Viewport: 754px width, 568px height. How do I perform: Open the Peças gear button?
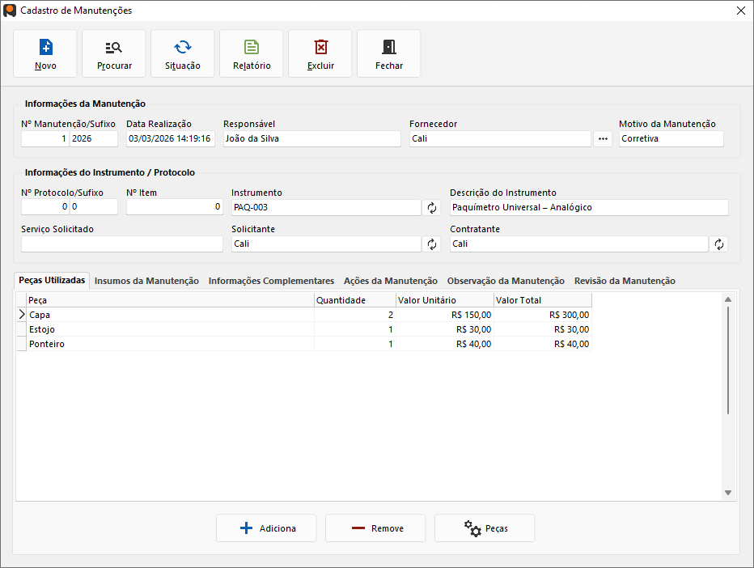485,528
